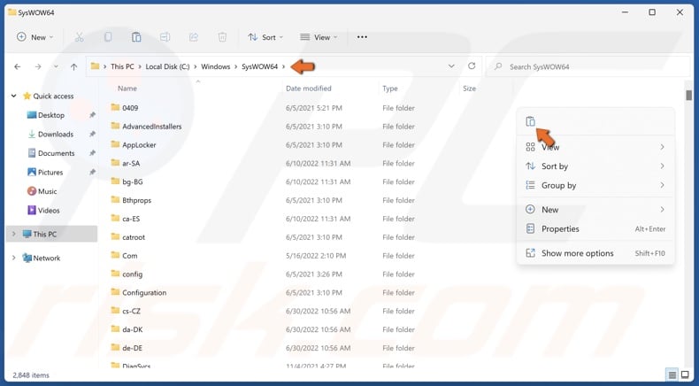This screenshot has height=386, width=699.
Task: Open Sort by submenu in context menu
Action: point(595,166)
